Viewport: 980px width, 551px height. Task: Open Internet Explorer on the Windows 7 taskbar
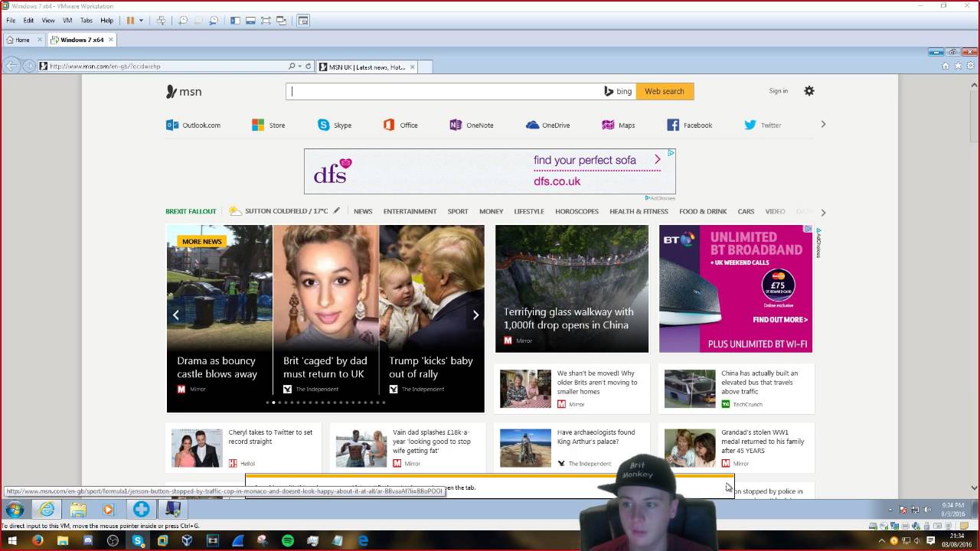[47, 509]
